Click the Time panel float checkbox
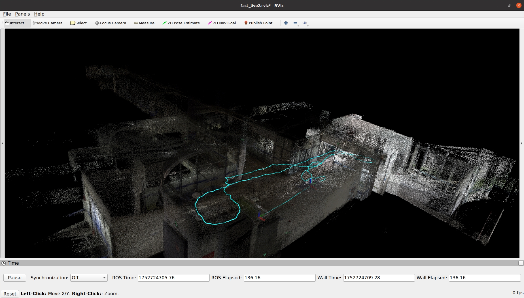The width and height of the screenshot is (524, 298). click(521, 263)
